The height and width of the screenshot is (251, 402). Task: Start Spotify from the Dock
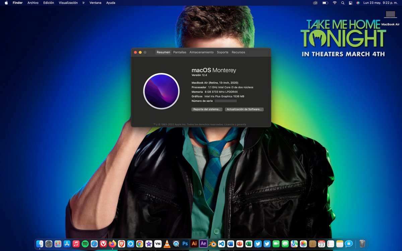click(x=85, y=243)
